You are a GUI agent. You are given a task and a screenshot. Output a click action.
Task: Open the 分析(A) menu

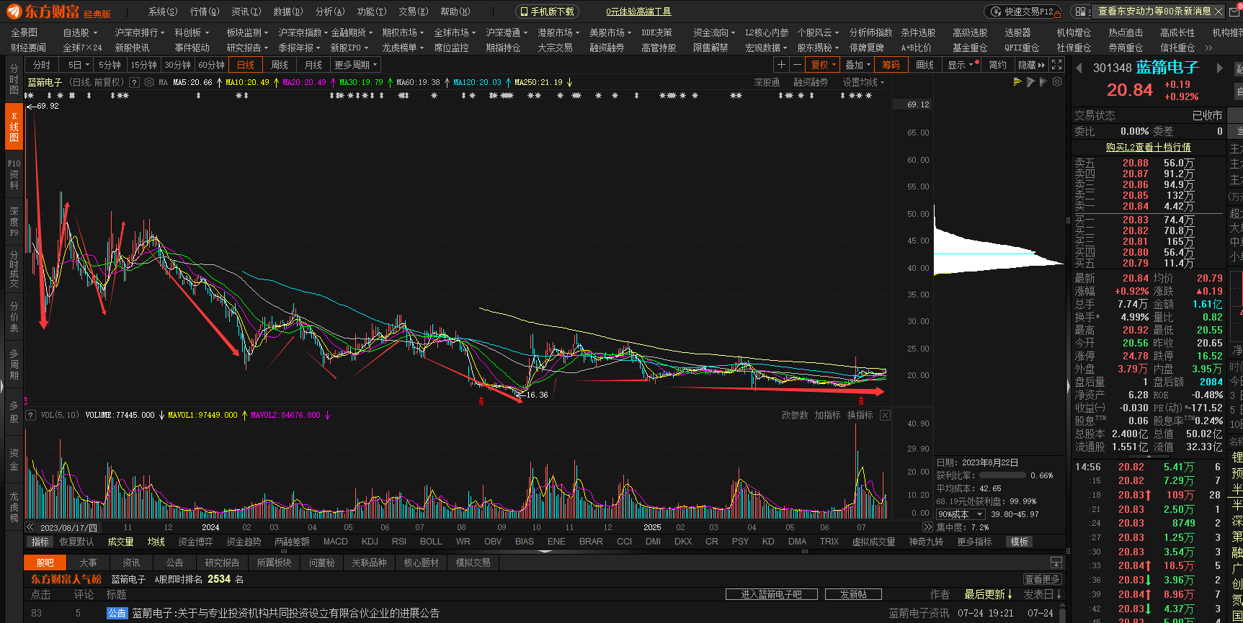(329, 12)
